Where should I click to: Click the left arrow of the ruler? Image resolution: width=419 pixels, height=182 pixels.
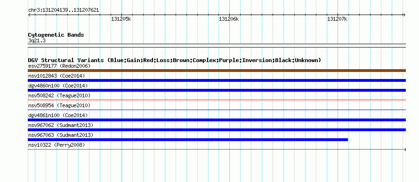tap(29, 15)
